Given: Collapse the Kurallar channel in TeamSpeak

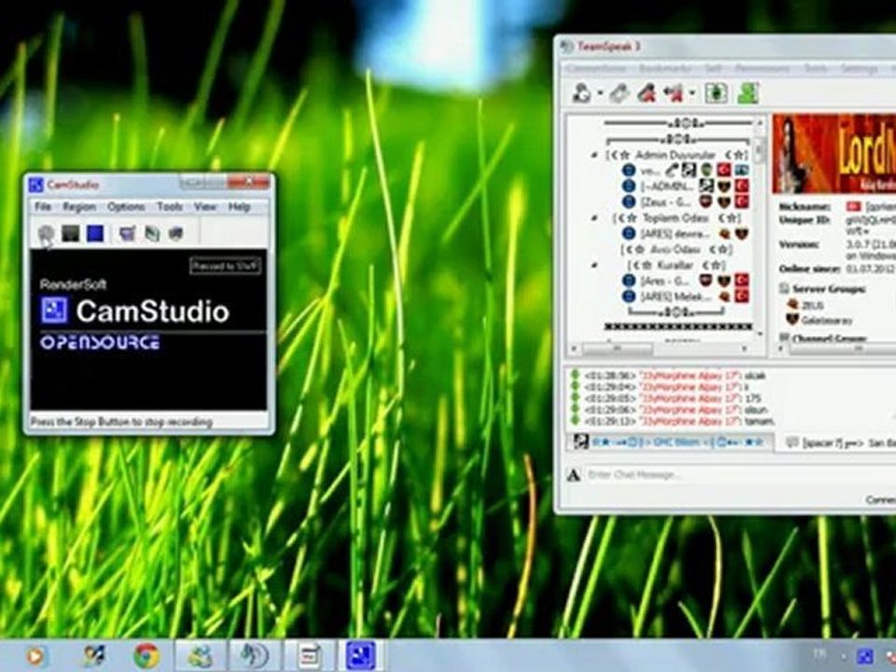Looking at the screenshot, I should point(595,265).
